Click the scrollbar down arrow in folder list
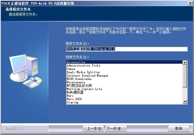 [x=185, y=102]
